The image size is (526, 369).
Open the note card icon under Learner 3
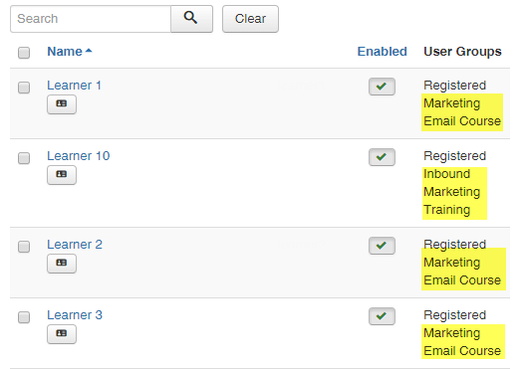(62, 334)
